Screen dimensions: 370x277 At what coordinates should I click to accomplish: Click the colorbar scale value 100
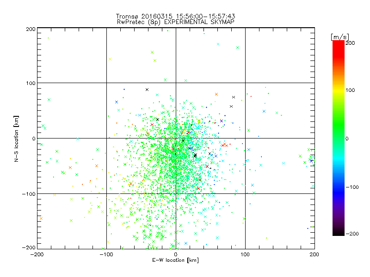point(350,90)
